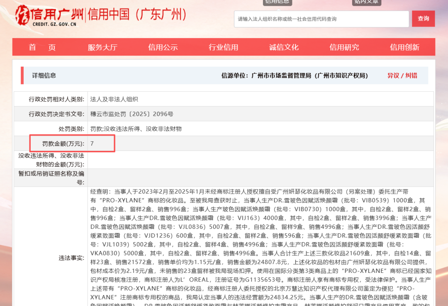This screenshot has width=448, height=306.
Task: Open the 信用创新 navigation item
Action: 404,47
